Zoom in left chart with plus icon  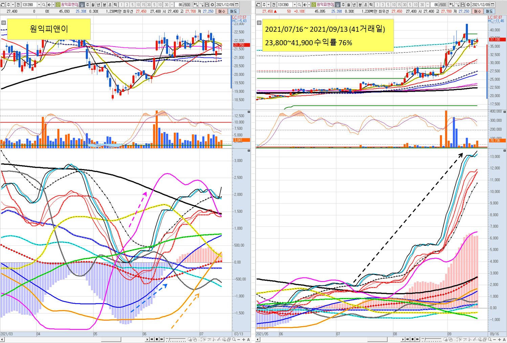tap(243, 340)
